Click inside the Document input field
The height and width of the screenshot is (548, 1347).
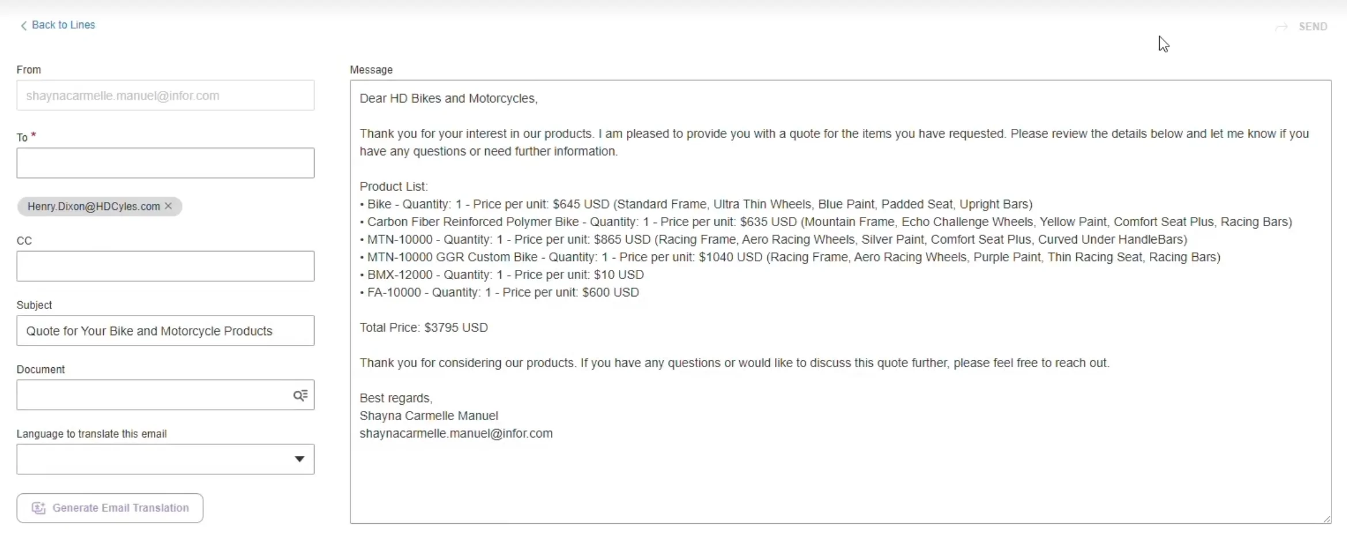[x=153, y=395]
